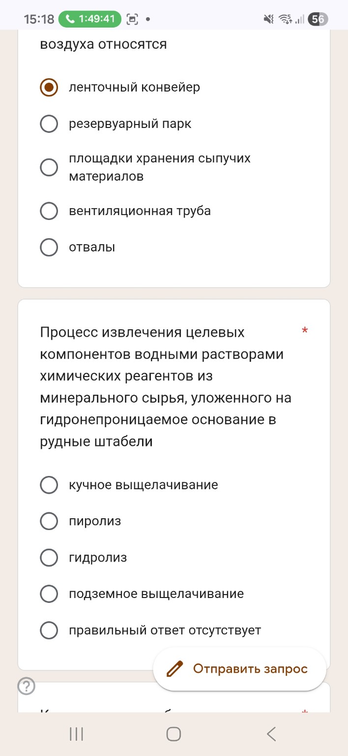Select the отвалы answer choice

(49, 247)
